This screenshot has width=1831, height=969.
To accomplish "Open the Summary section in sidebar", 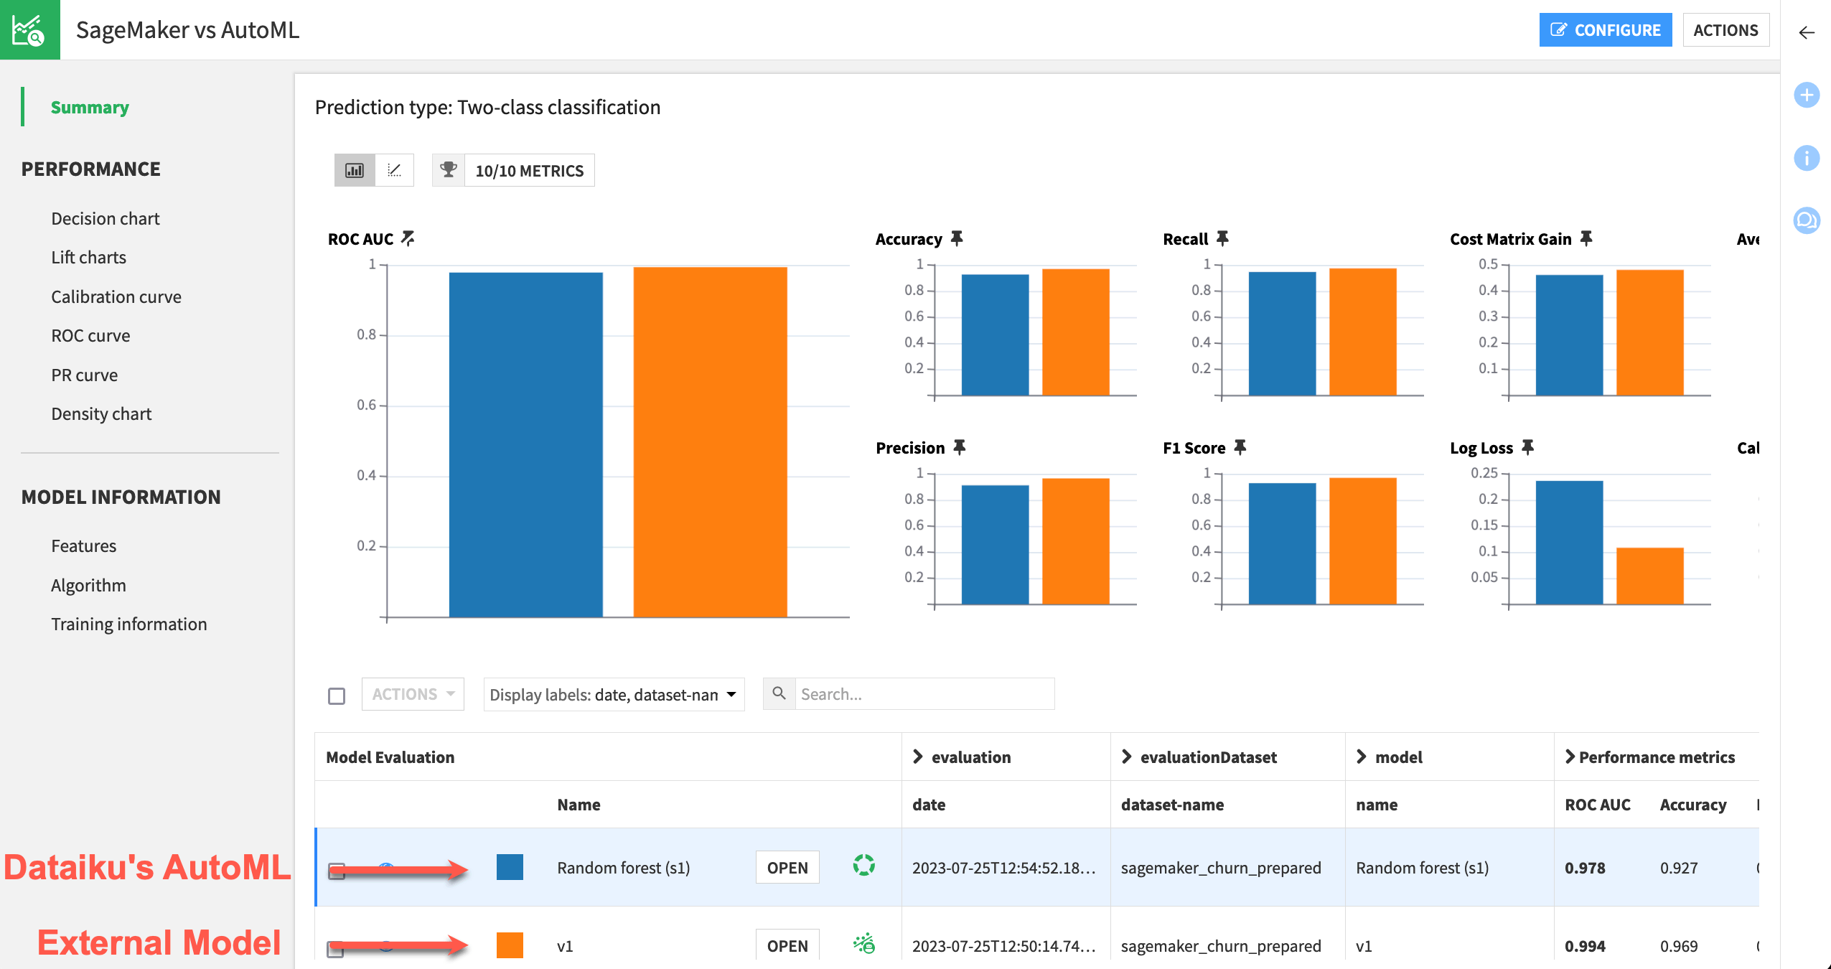I will click(x=90, y=108).
